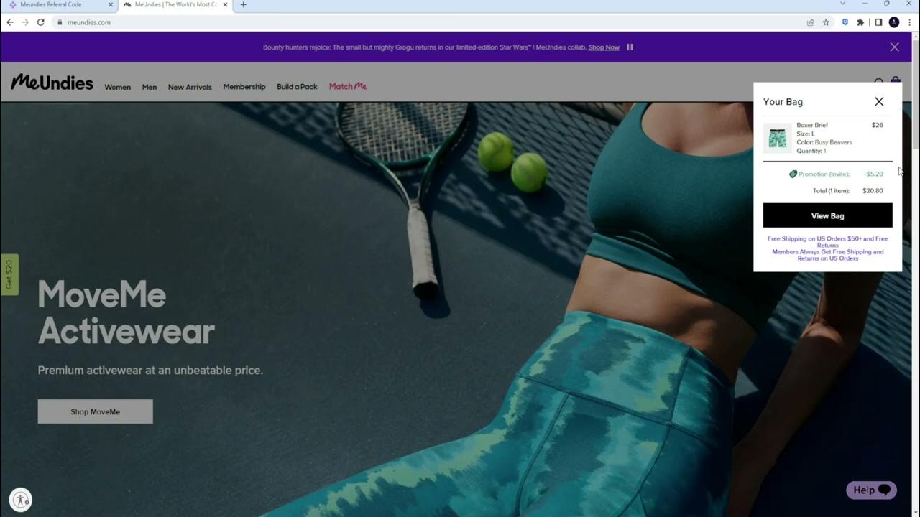Open the Membership menu
The width and height of the screenshot is (920, 517).
click(x=244, y=87)
